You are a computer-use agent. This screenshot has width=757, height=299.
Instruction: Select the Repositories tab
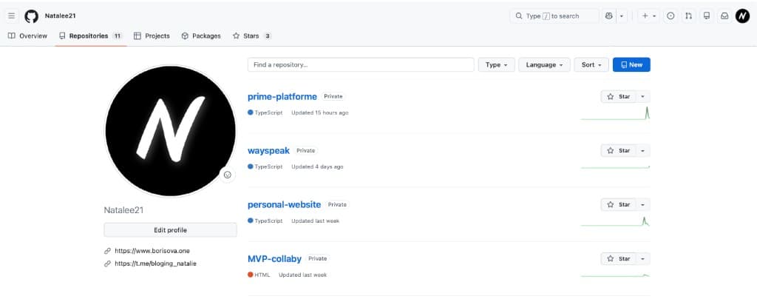91,36
